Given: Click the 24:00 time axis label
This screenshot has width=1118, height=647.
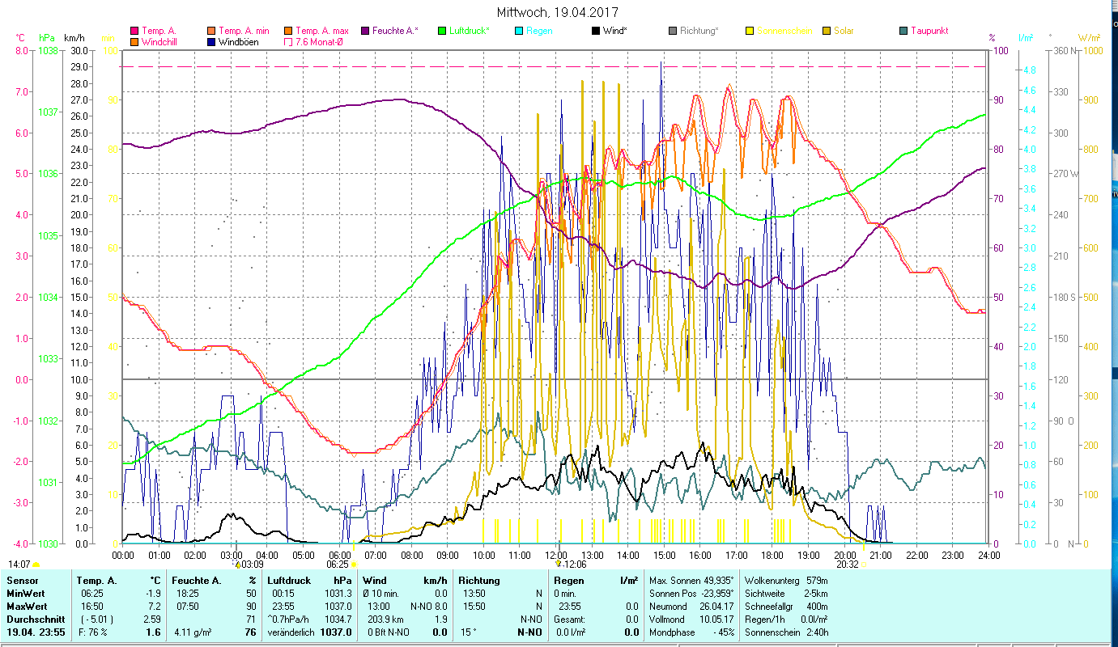Looking at the screenshot, I should [x=988, y=555].
